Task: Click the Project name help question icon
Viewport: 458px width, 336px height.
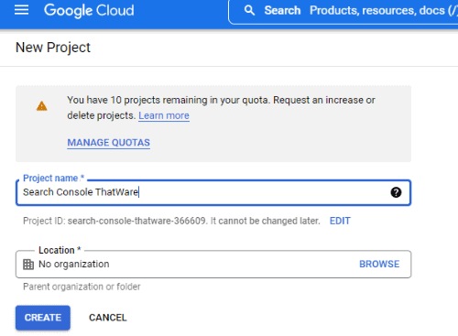Action: [x=396, y=192]
